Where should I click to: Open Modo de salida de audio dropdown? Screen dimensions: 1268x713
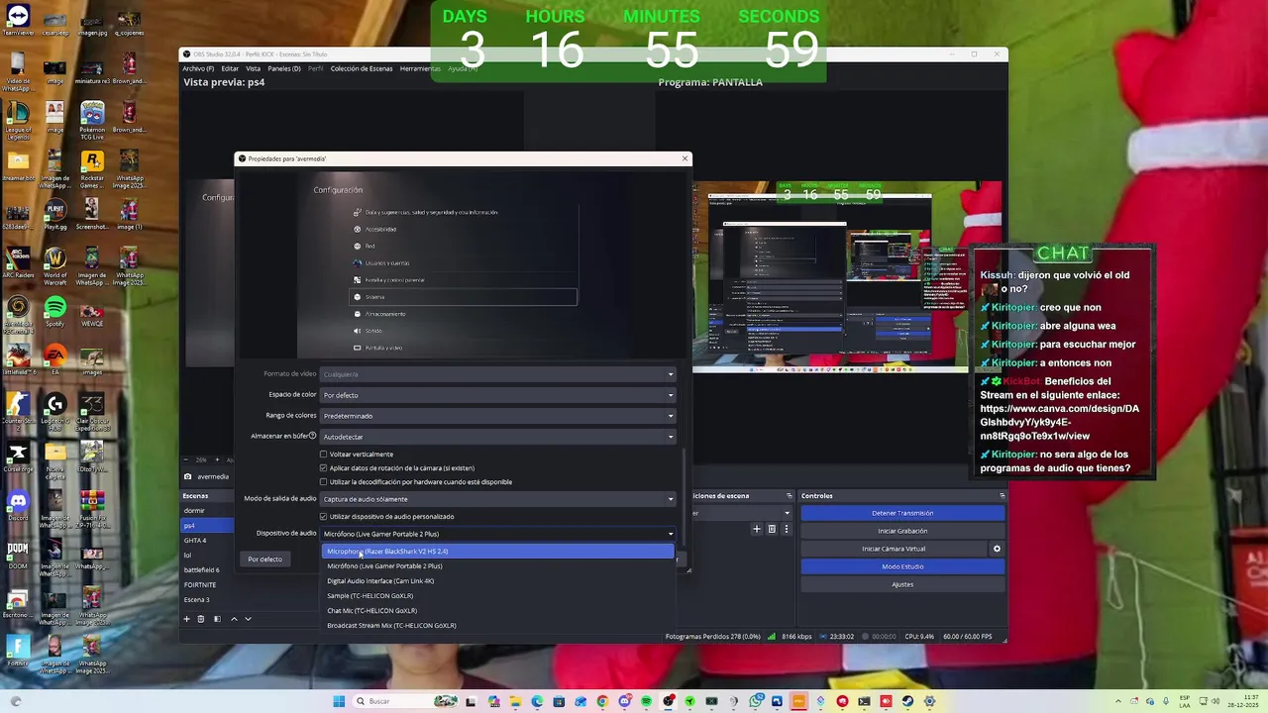(x=498, y=499)
